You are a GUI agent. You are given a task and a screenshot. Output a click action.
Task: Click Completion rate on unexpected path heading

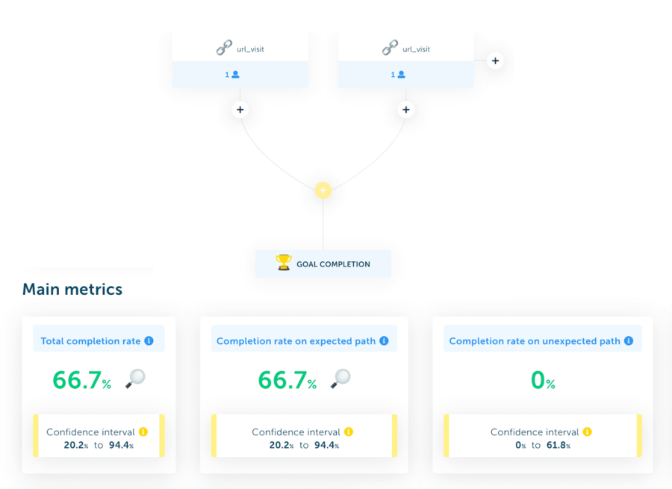click(535, 341)
